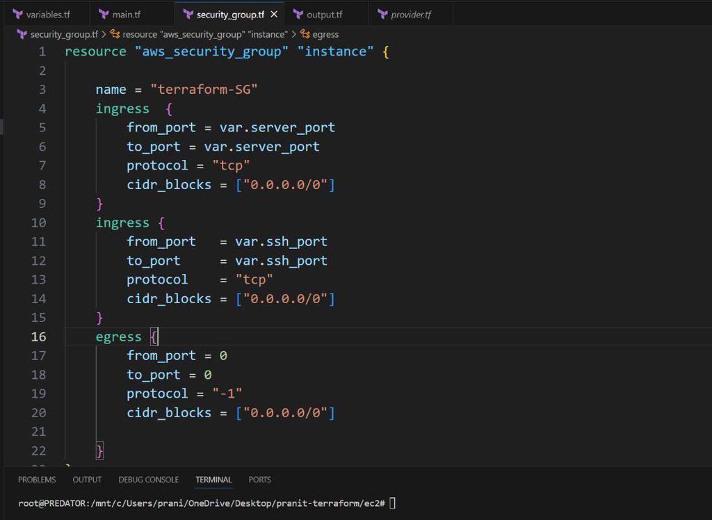This screenshot has height=520, width=712.
Task: Click line number 1 in gutter
Action: (x=42, y=51)
